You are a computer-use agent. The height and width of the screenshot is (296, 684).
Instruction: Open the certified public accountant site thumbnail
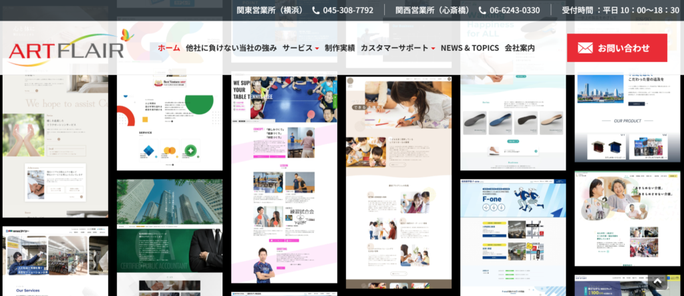pyautogui.click(x=170, y=237)
